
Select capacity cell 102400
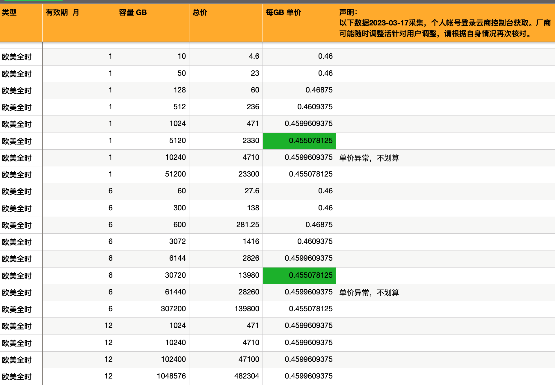[x=153, y=360]
